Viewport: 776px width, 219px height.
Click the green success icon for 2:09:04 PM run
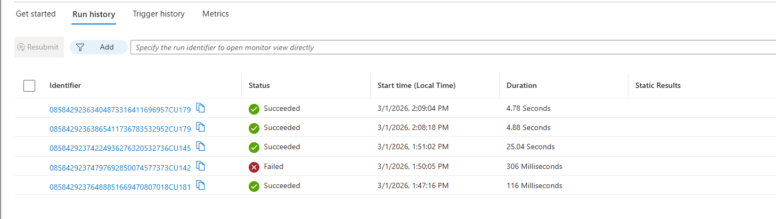point(254,109)
